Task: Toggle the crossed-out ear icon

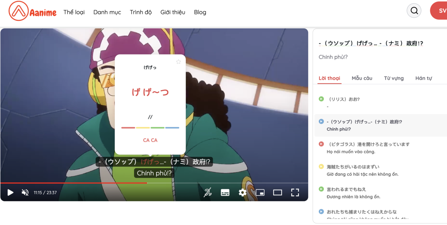Action: [208, 193]
